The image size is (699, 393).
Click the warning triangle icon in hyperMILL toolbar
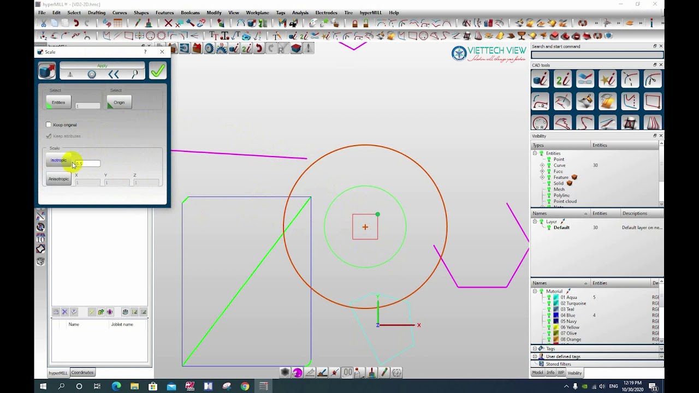coord(308,49)
